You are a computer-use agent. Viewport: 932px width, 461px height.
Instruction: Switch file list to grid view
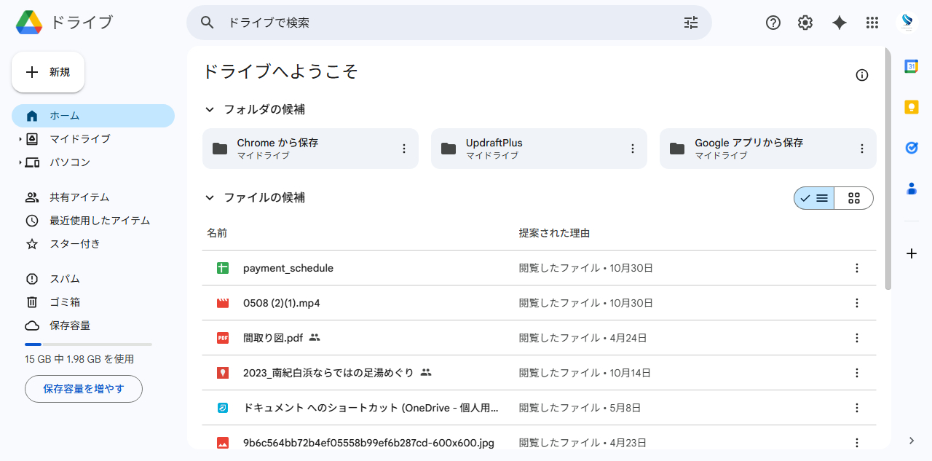pyautogui.click(x=853, y=197)
